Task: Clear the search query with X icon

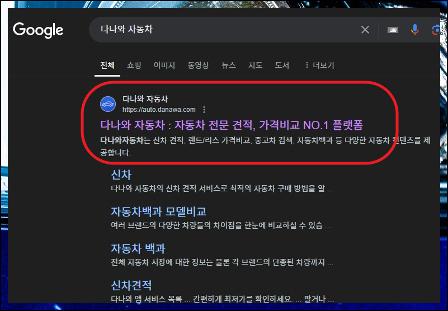Action: tap(365, 30)
